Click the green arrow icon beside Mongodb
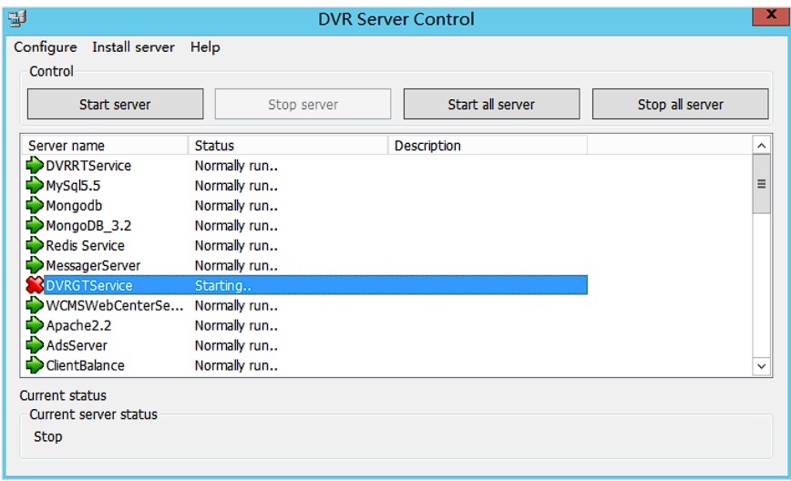791x481 pixels. pos(35,205)
